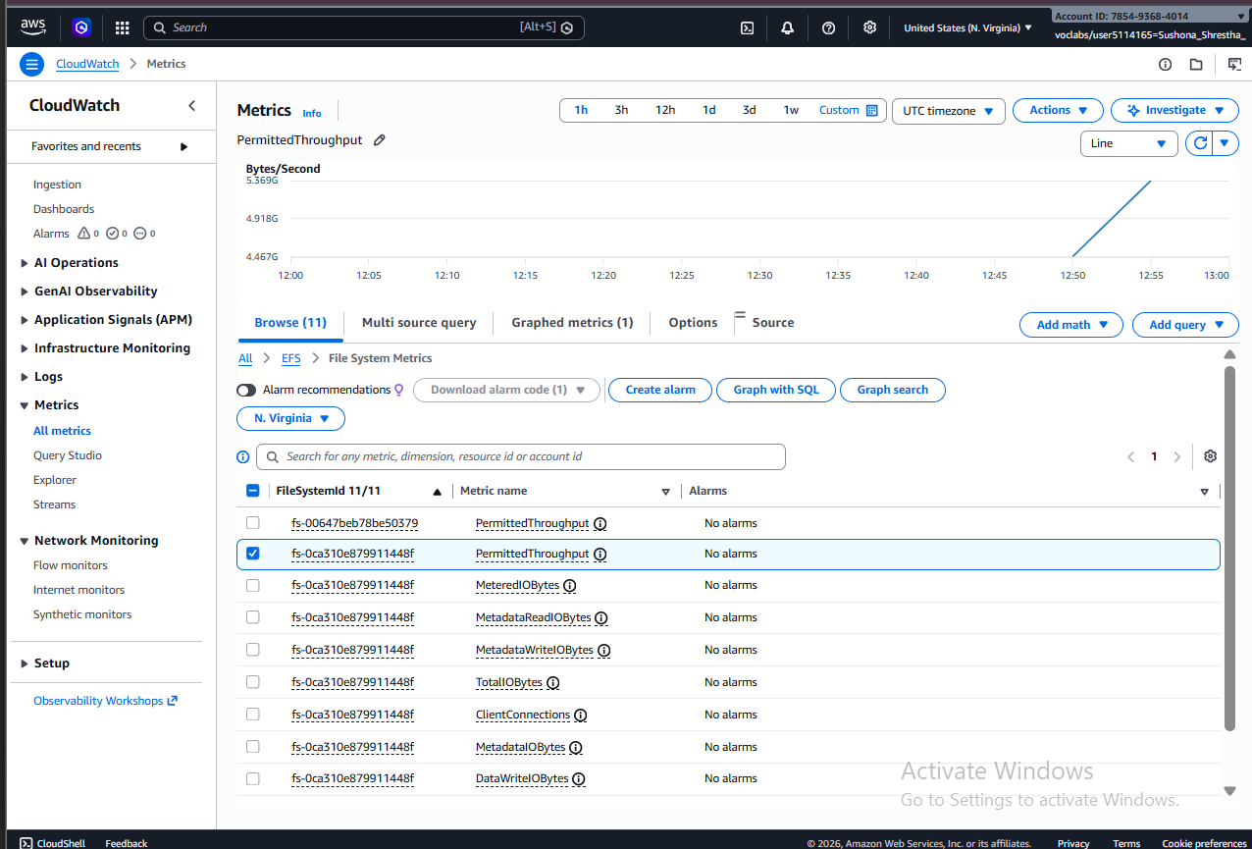Open the services grid menu icon
Viewport: 1252px width, 849px height.
123,27
